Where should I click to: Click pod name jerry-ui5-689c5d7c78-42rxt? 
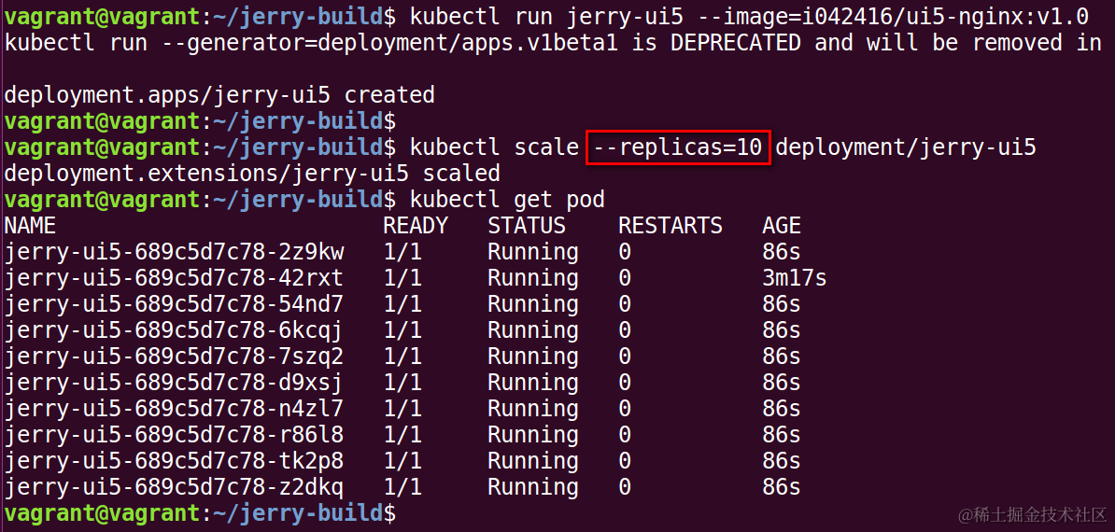(175, 278)
